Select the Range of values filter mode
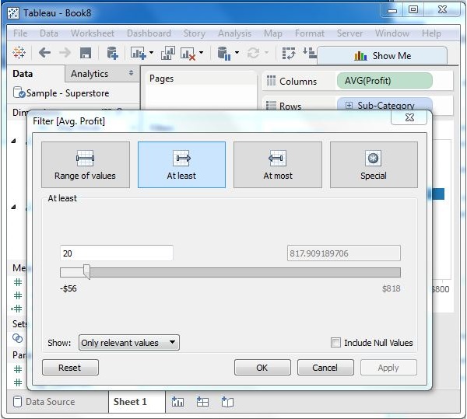 [x=85, y=165]
